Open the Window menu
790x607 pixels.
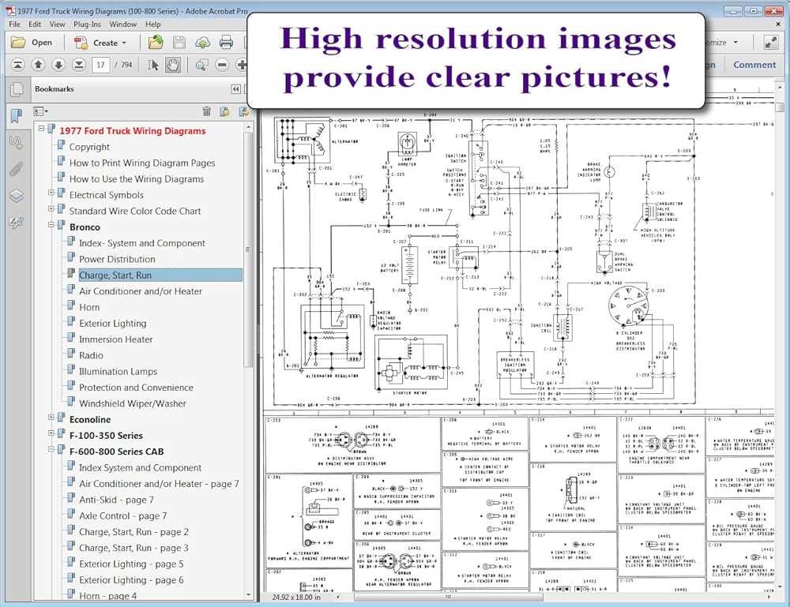point(123,24)
